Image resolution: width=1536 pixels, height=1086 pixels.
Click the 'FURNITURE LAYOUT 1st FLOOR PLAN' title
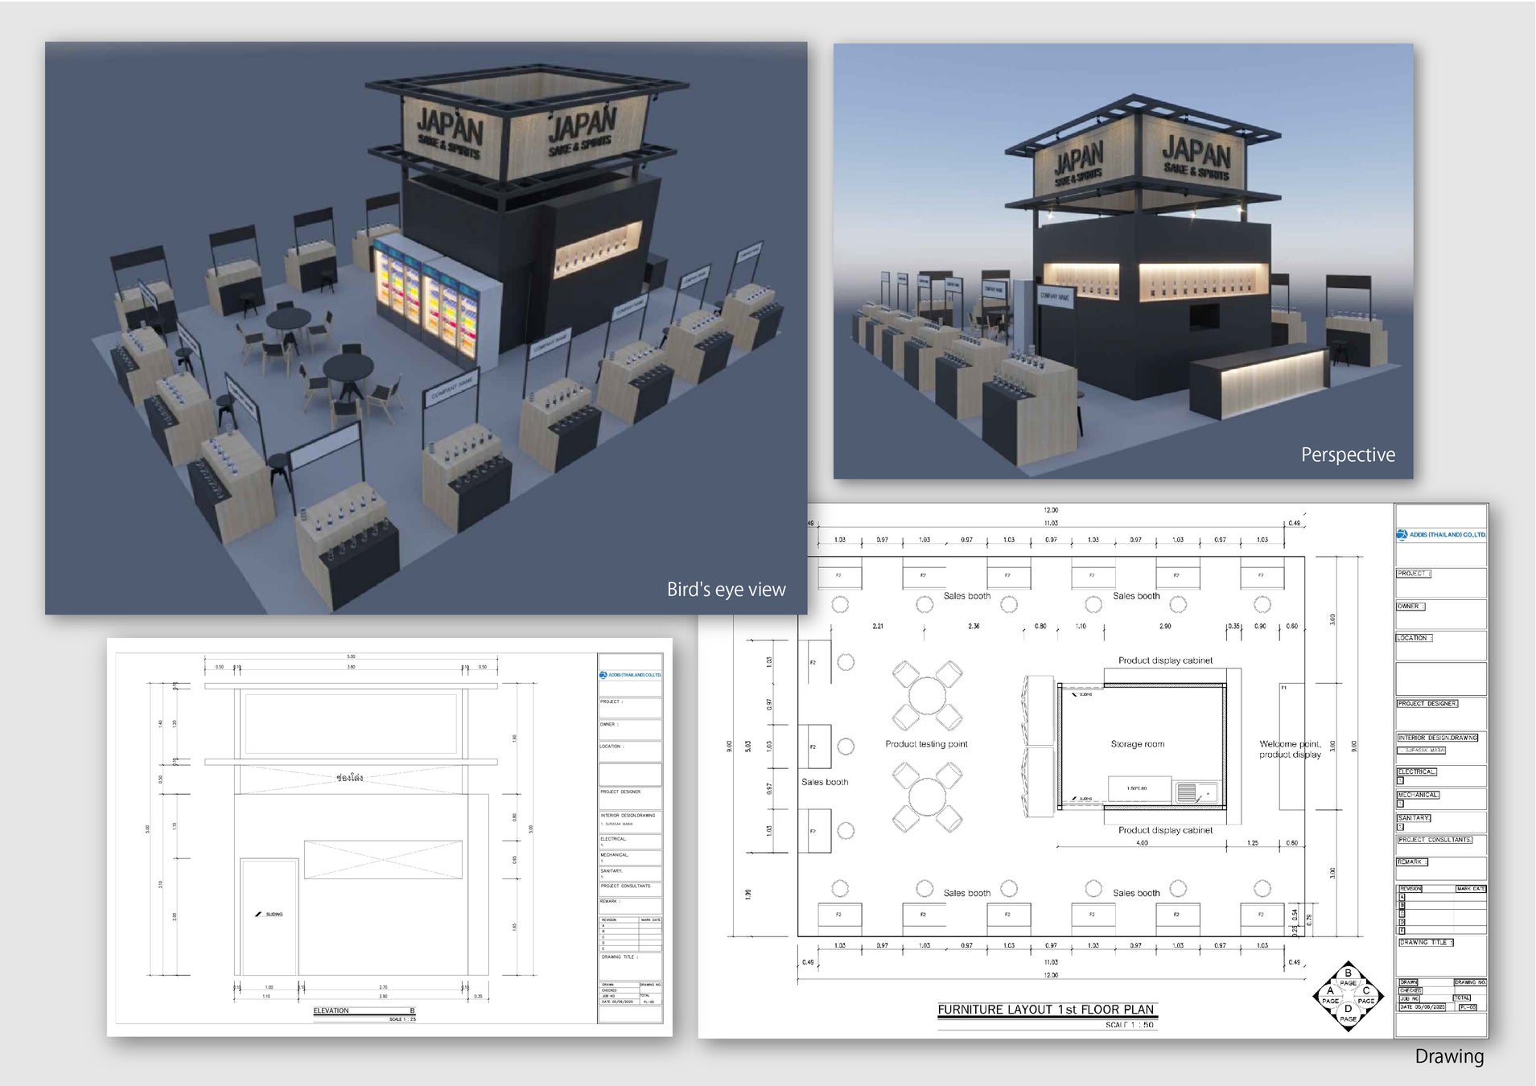(1045, 1010)
